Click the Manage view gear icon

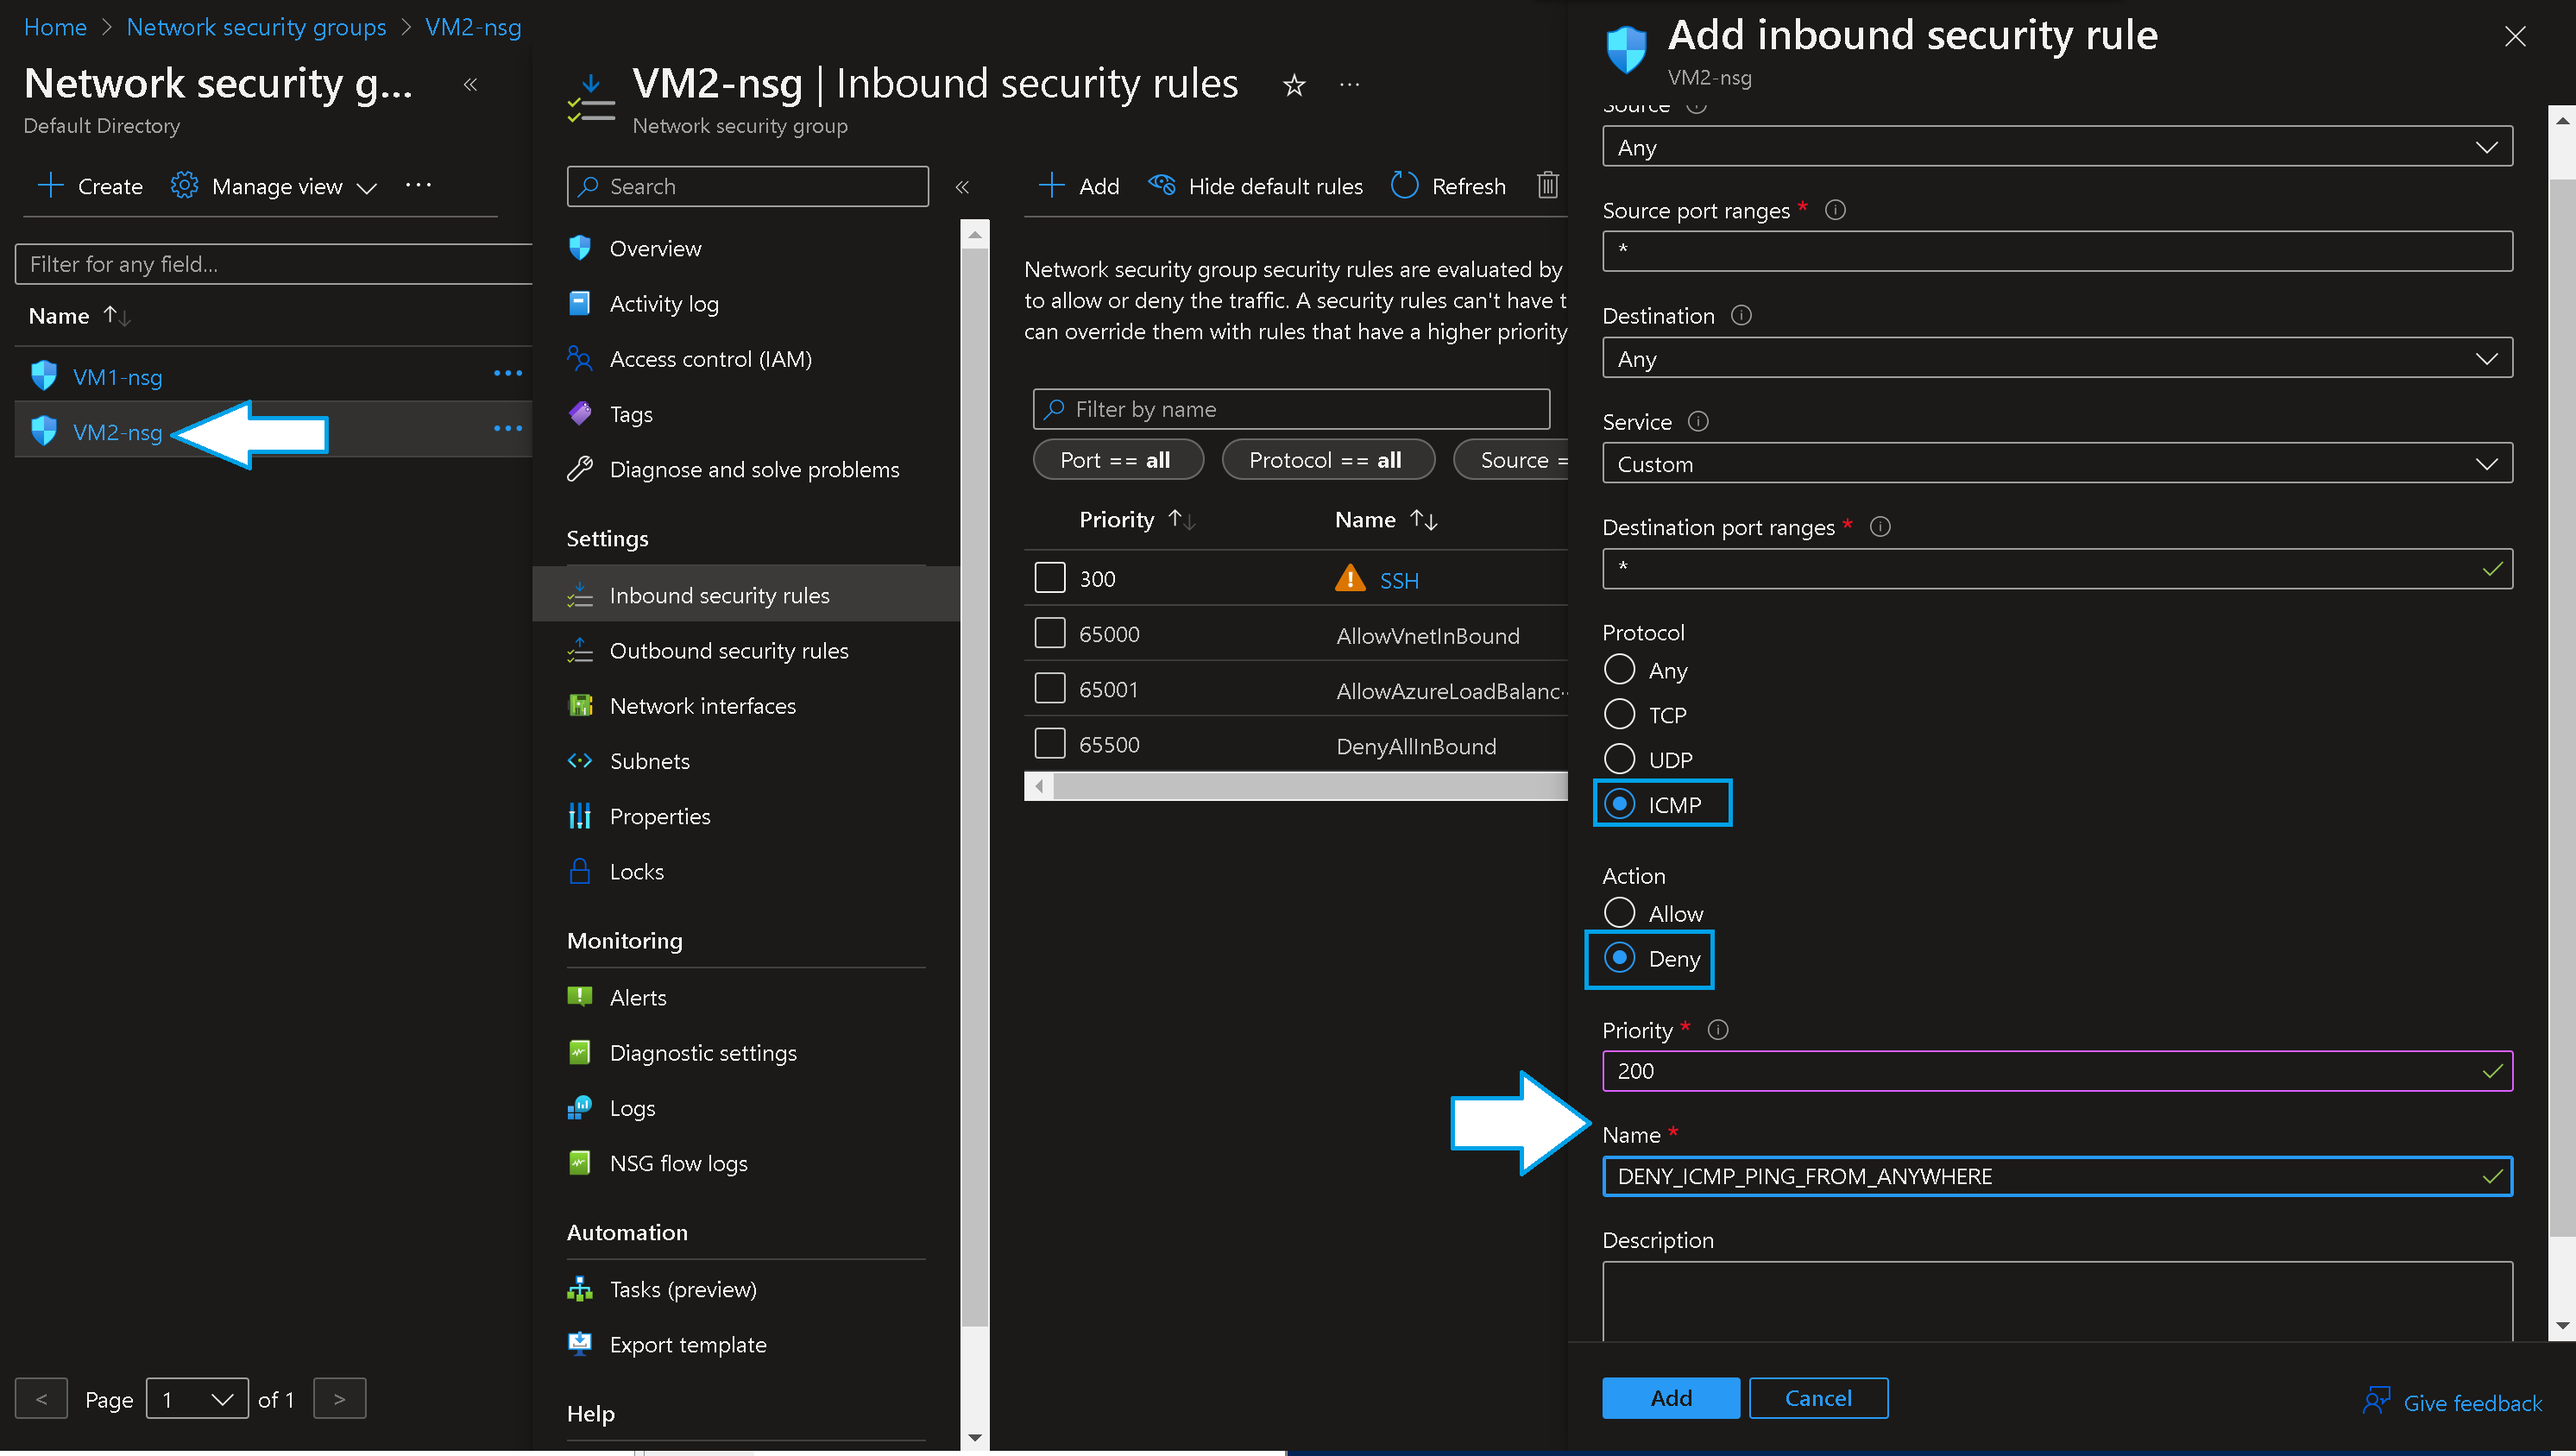184,186
